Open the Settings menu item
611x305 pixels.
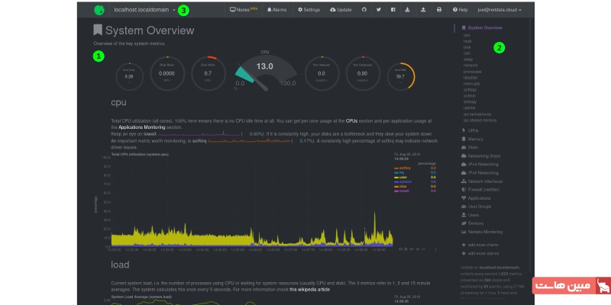[x=308, y=10]
